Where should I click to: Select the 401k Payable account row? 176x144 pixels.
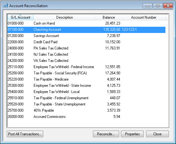[x=86, y=110]
